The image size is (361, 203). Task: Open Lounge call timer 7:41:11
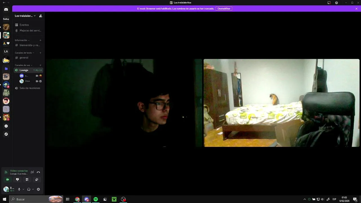38,70
